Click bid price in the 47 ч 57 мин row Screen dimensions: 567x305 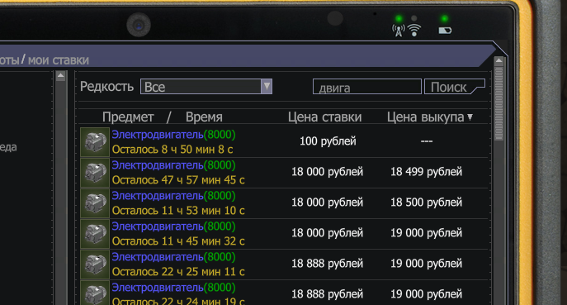328,171
